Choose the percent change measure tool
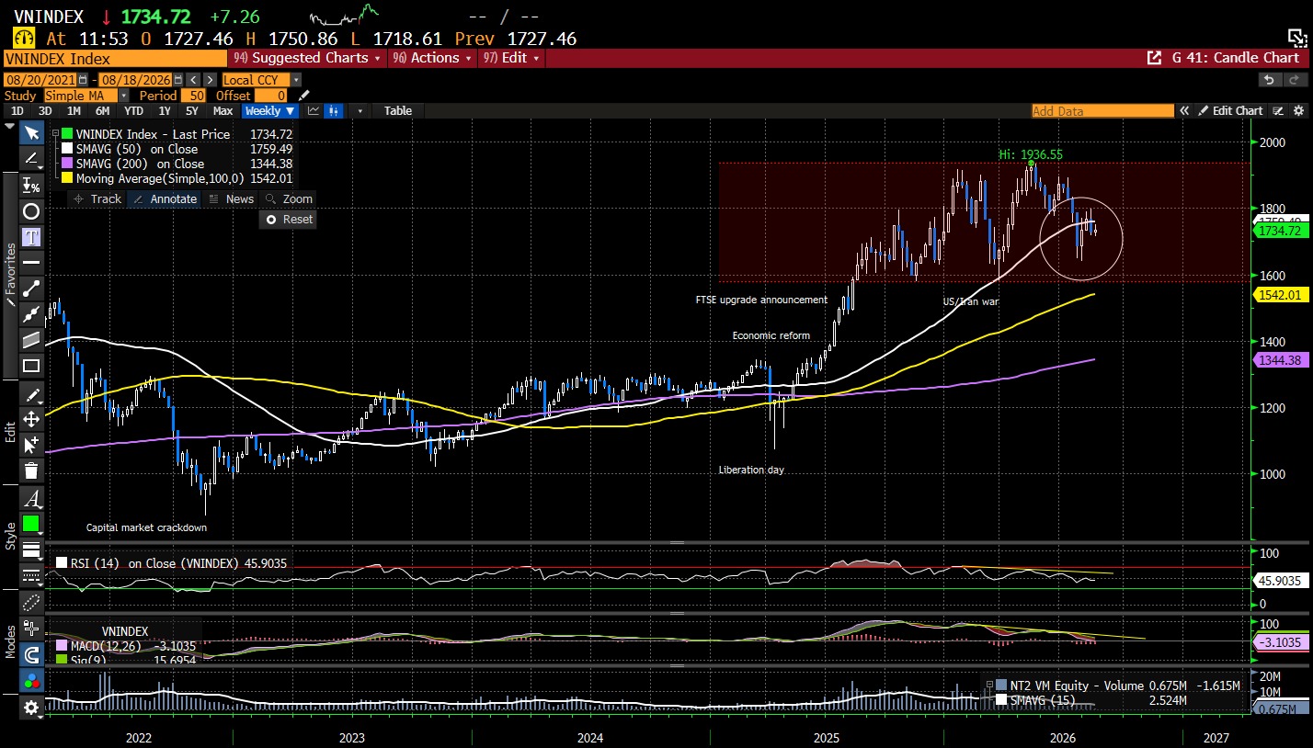 click(31, 185)
